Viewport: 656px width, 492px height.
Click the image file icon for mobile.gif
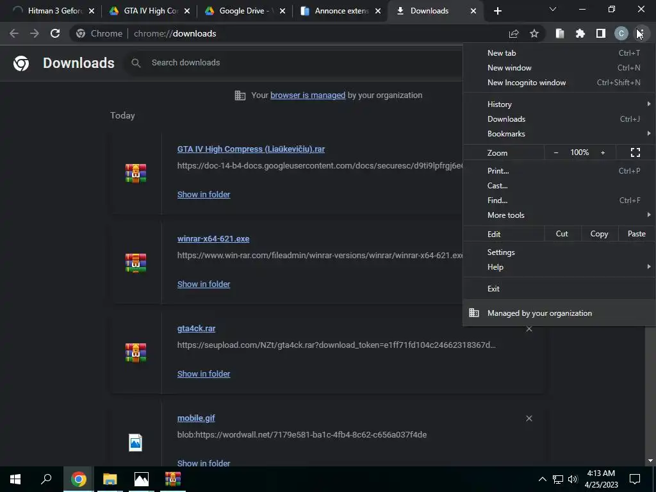136,443
